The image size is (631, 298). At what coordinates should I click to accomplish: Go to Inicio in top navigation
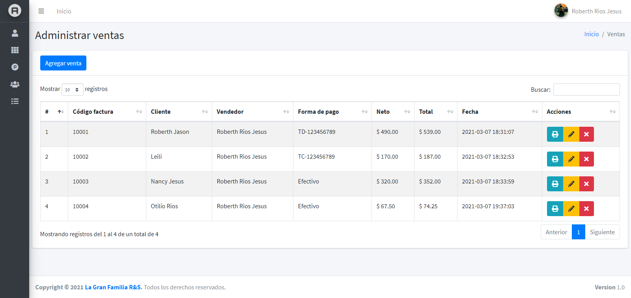(x=64, y=11)
